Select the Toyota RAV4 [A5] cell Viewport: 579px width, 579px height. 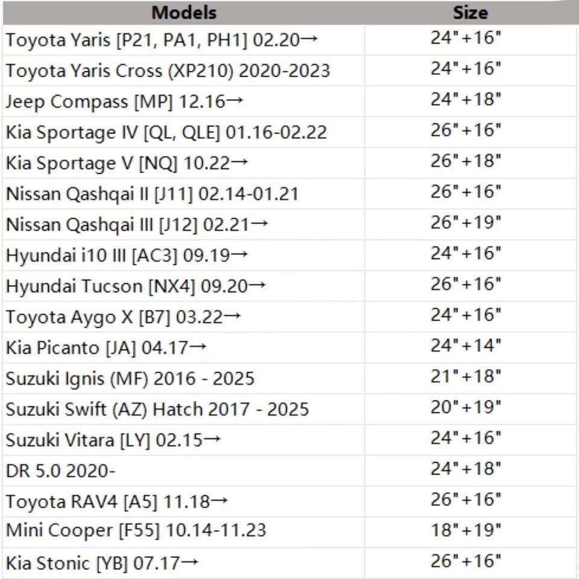(118, 501)
